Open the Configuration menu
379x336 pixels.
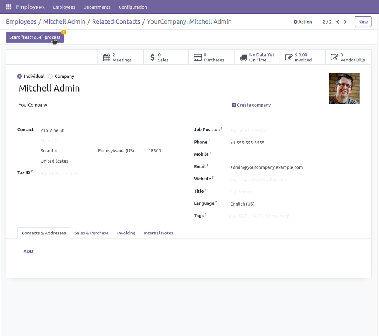133,7
